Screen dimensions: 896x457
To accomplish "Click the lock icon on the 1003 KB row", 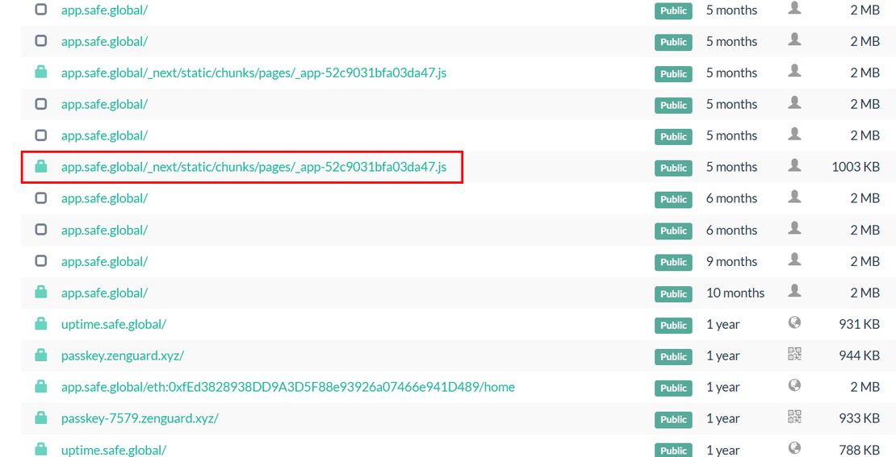I will (41, 167).
